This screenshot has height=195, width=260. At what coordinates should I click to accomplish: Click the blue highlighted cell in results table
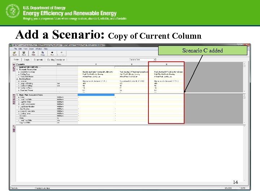[96, 95]
